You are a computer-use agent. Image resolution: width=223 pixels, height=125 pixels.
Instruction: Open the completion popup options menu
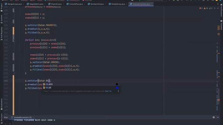pyautogui.click(x=118, y=91)
